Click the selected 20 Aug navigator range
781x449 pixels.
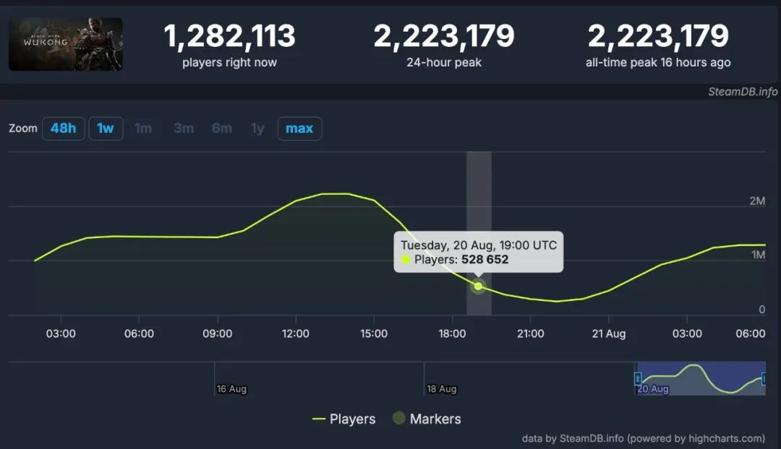[701, 378]
